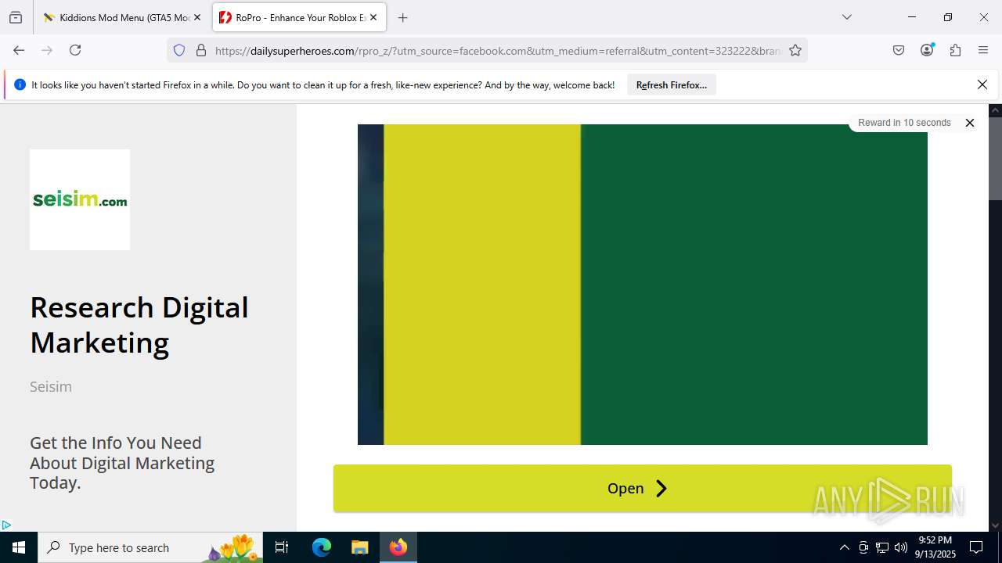The image size is (1002, 563).
Task: Open tracking protection shield info
Action: click(x=179, y=50)
